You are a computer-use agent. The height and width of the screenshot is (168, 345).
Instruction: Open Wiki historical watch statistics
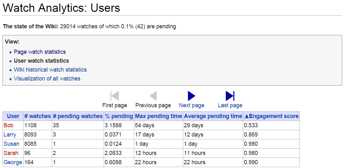click(x=50, y=70)
